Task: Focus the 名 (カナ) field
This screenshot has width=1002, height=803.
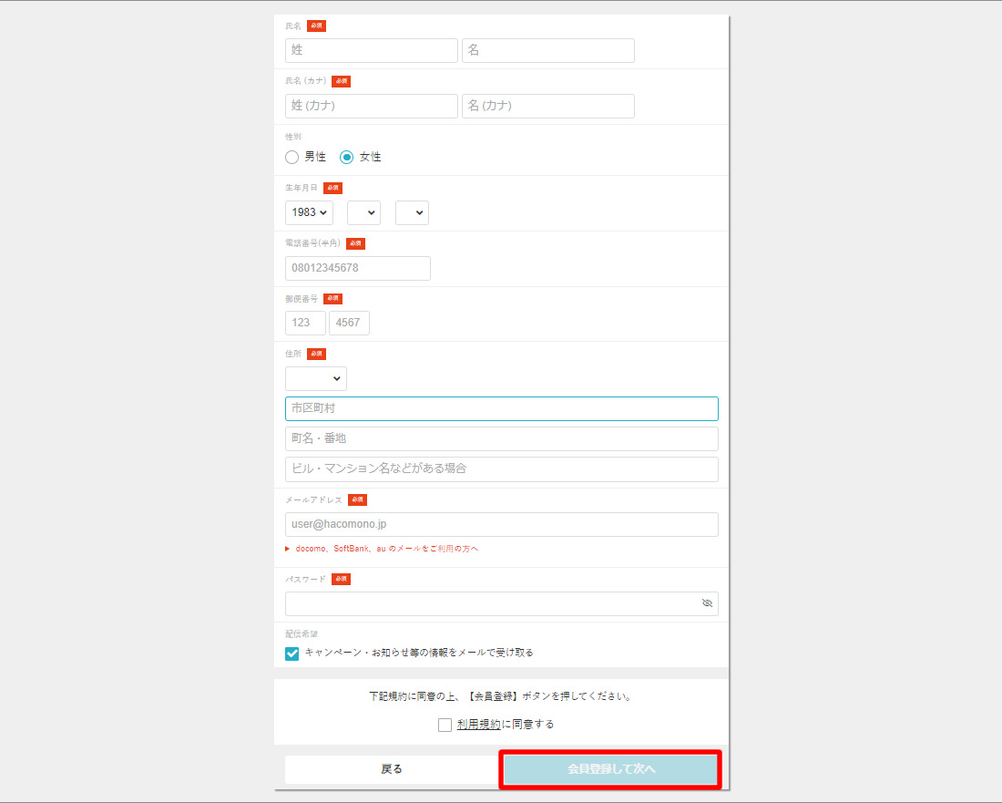Action: click(548, 106)
